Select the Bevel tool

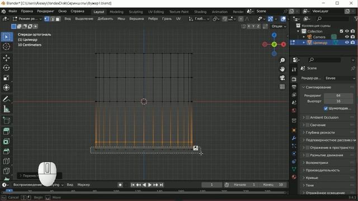6,151
